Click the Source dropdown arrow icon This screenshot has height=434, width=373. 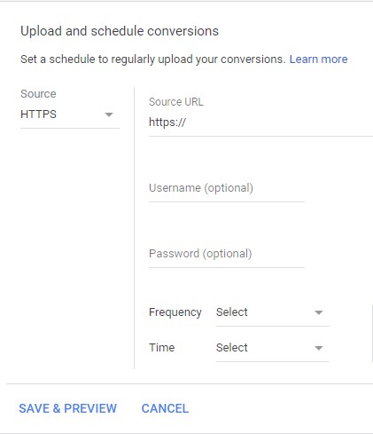tap(109, 114)
